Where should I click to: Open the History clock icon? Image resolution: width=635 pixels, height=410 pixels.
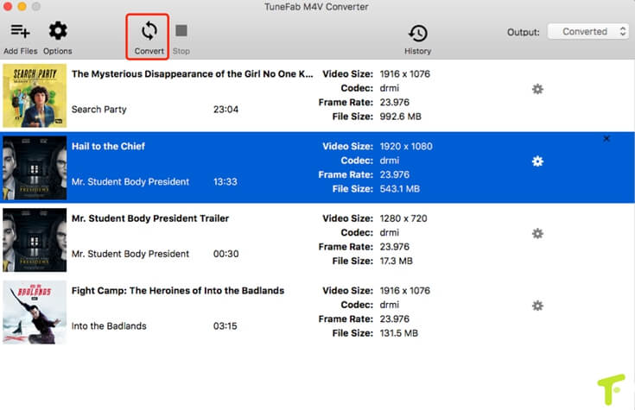click(417, 33)
